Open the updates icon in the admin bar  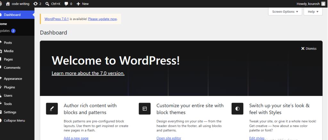[35, 4]
